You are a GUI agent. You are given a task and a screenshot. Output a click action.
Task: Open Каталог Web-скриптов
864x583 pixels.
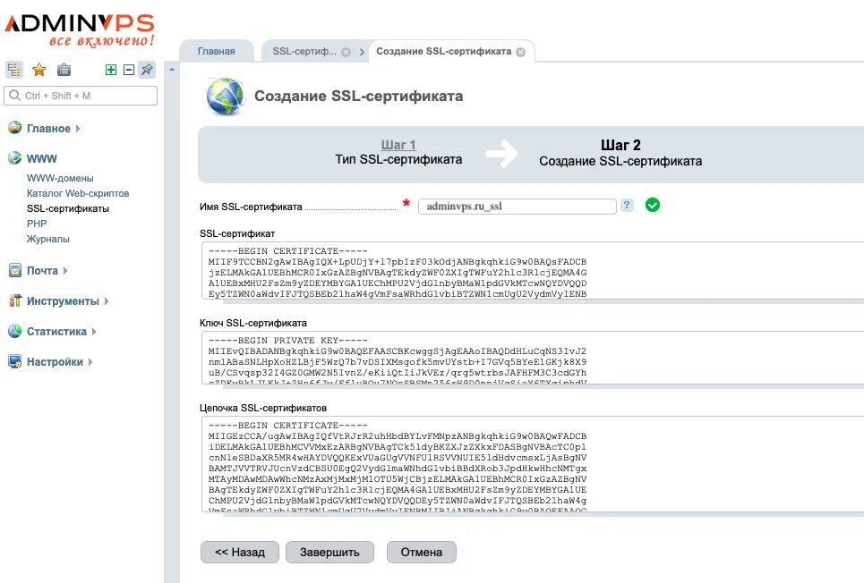tap(78, 193)
